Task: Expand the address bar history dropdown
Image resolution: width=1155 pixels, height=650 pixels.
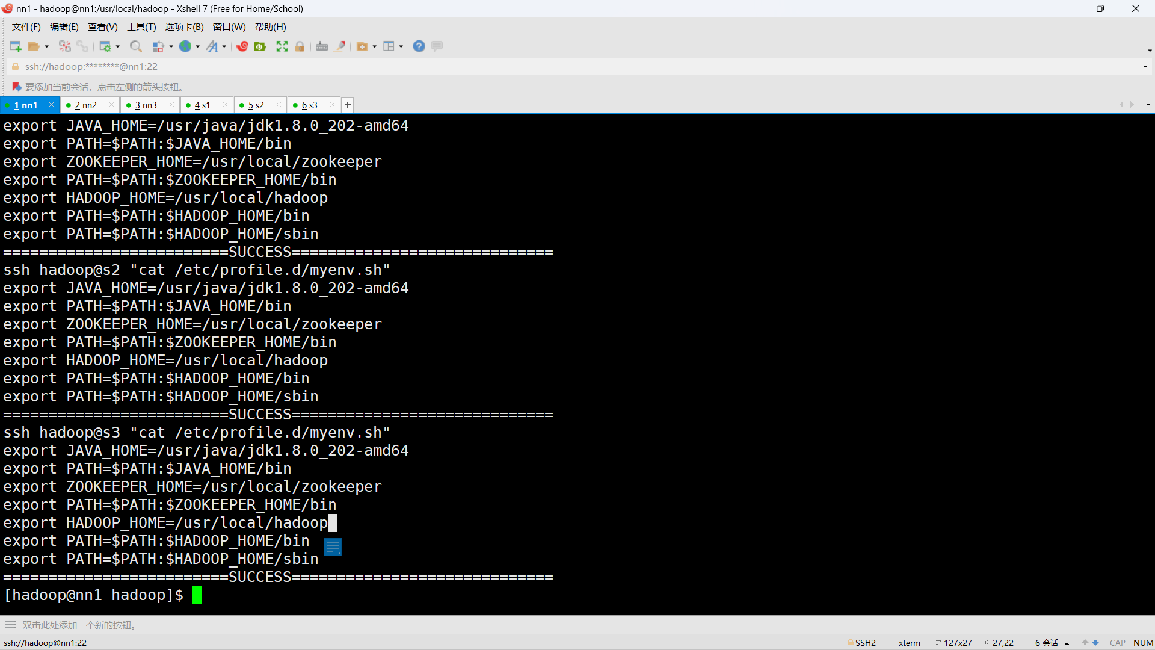Action: (x=1145, y=67)
